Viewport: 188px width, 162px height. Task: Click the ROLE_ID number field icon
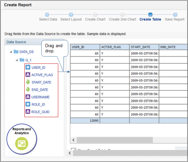click(x=28, y=104)
